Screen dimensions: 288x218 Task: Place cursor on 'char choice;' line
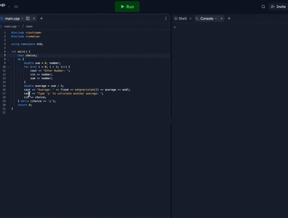click(28, 56)
